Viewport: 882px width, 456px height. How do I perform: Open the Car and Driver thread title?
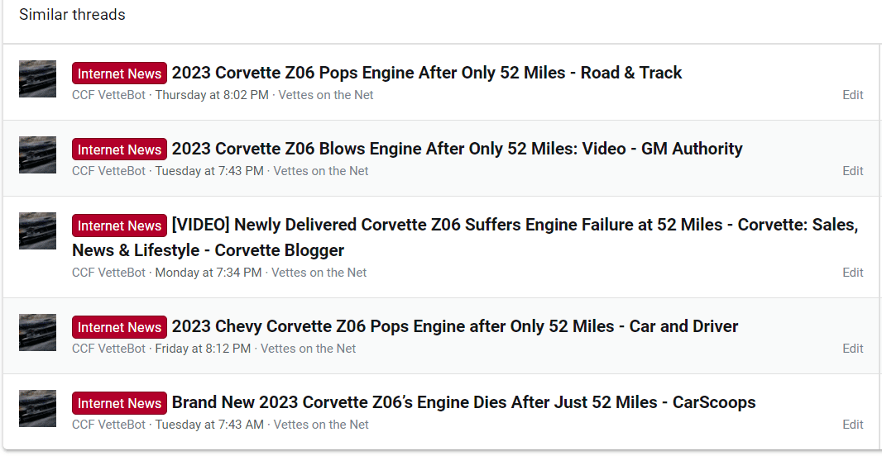tap(454, 326)
